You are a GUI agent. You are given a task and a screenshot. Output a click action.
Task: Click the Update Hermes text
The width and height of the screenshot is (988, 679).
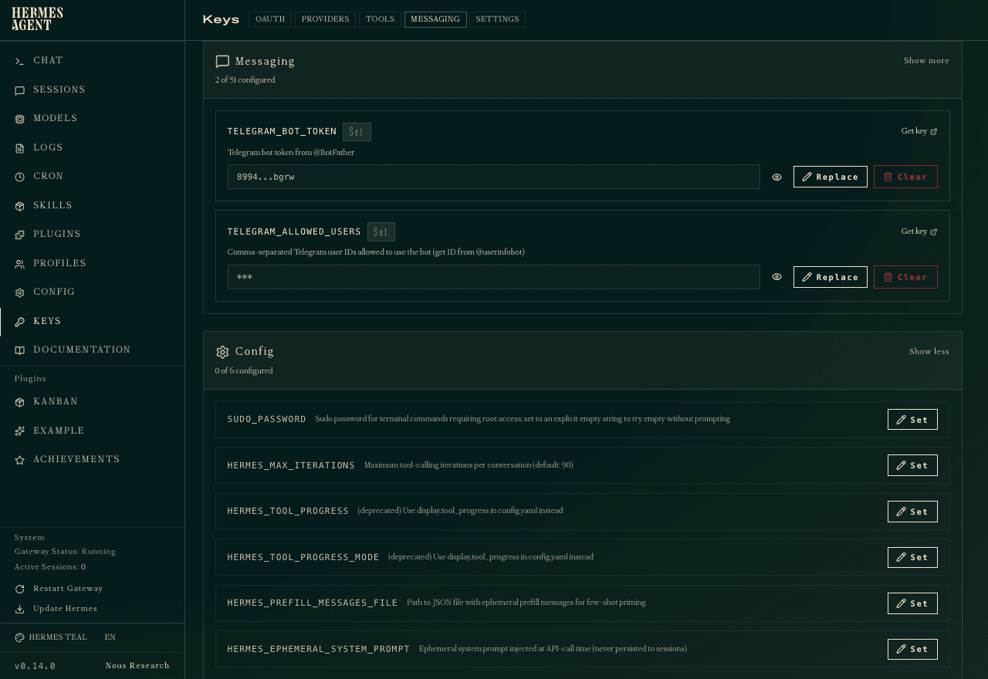(x=65, y=609)
